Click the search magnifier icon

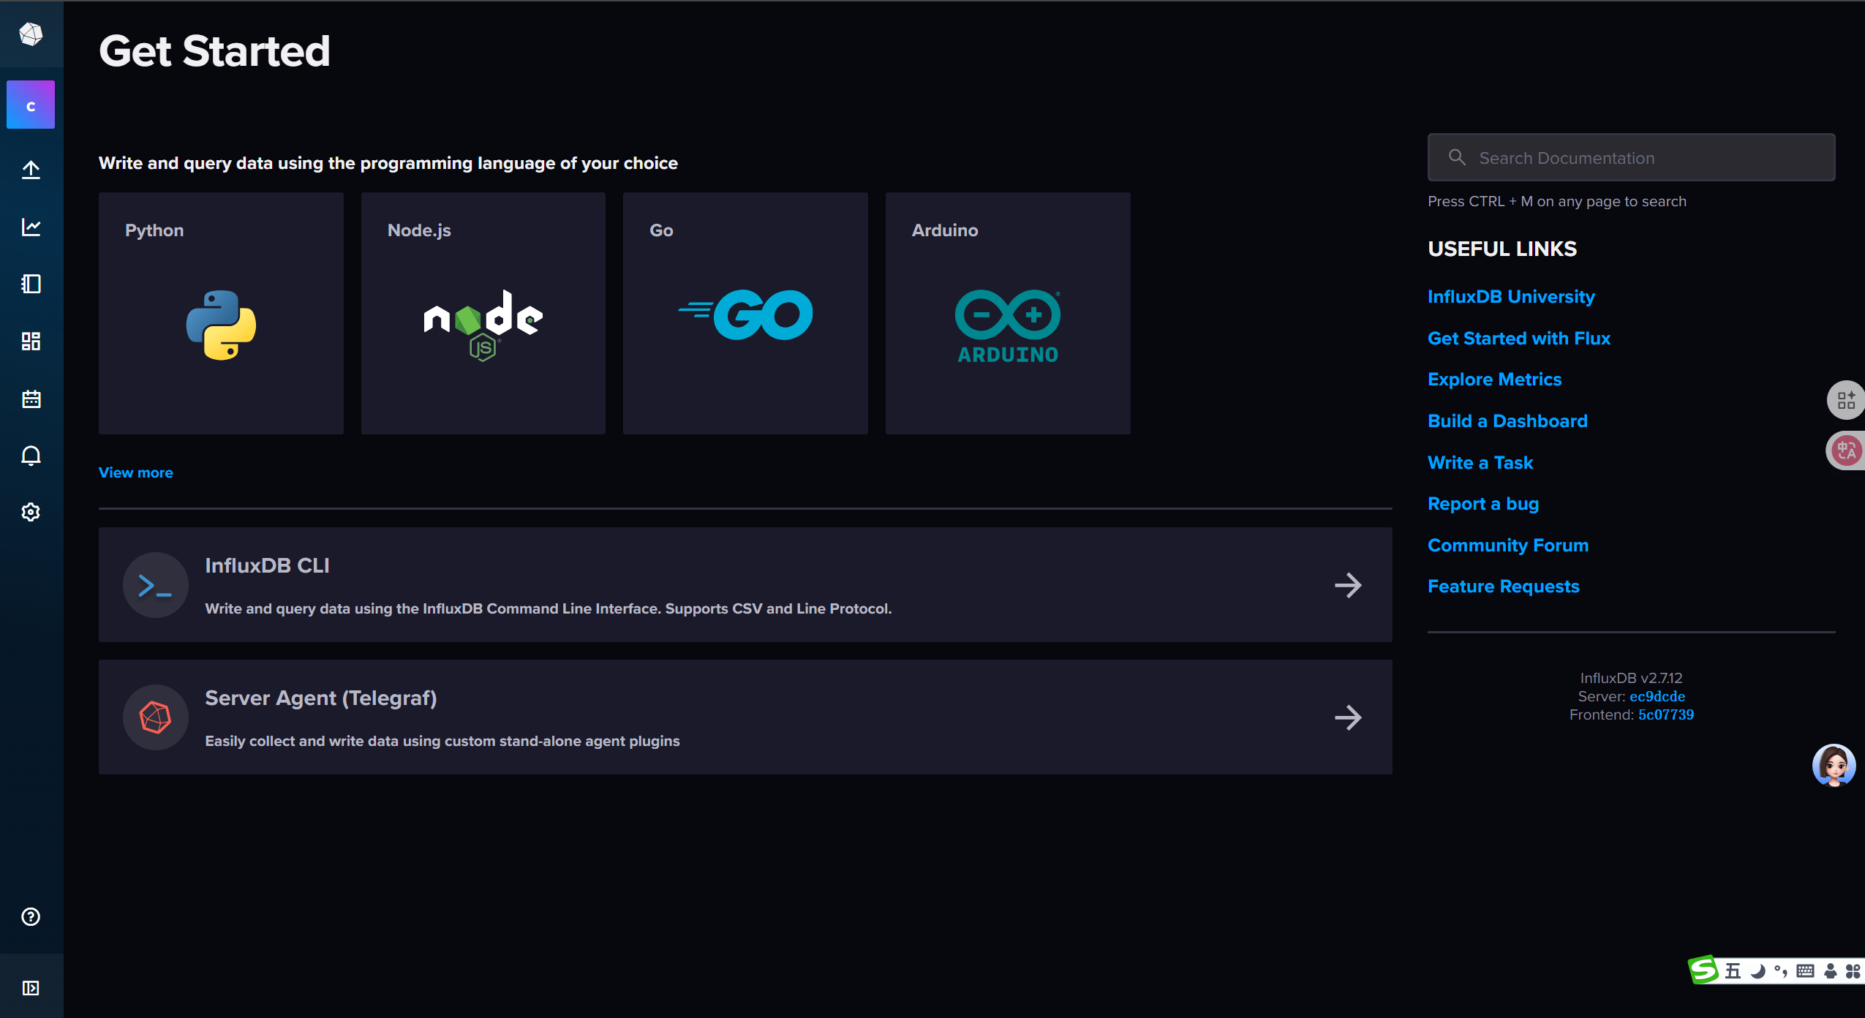pyautogui.click(x=1457, y=157)
